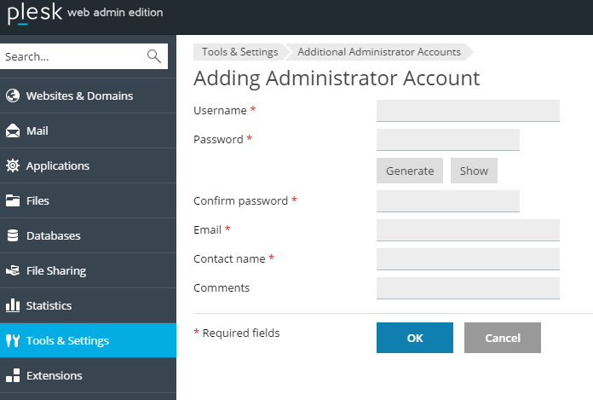Click the Files folder icon
The image size is (593, 400).
(x=13, y=201)
